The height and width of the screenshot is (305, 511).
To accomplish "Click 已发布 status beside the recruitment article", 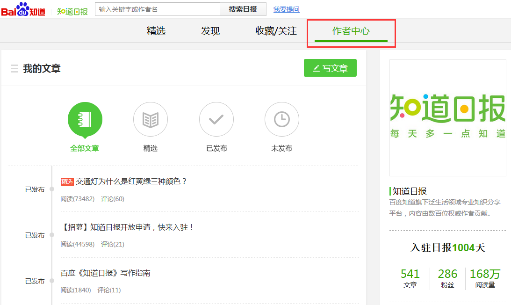I will [35, 235].
